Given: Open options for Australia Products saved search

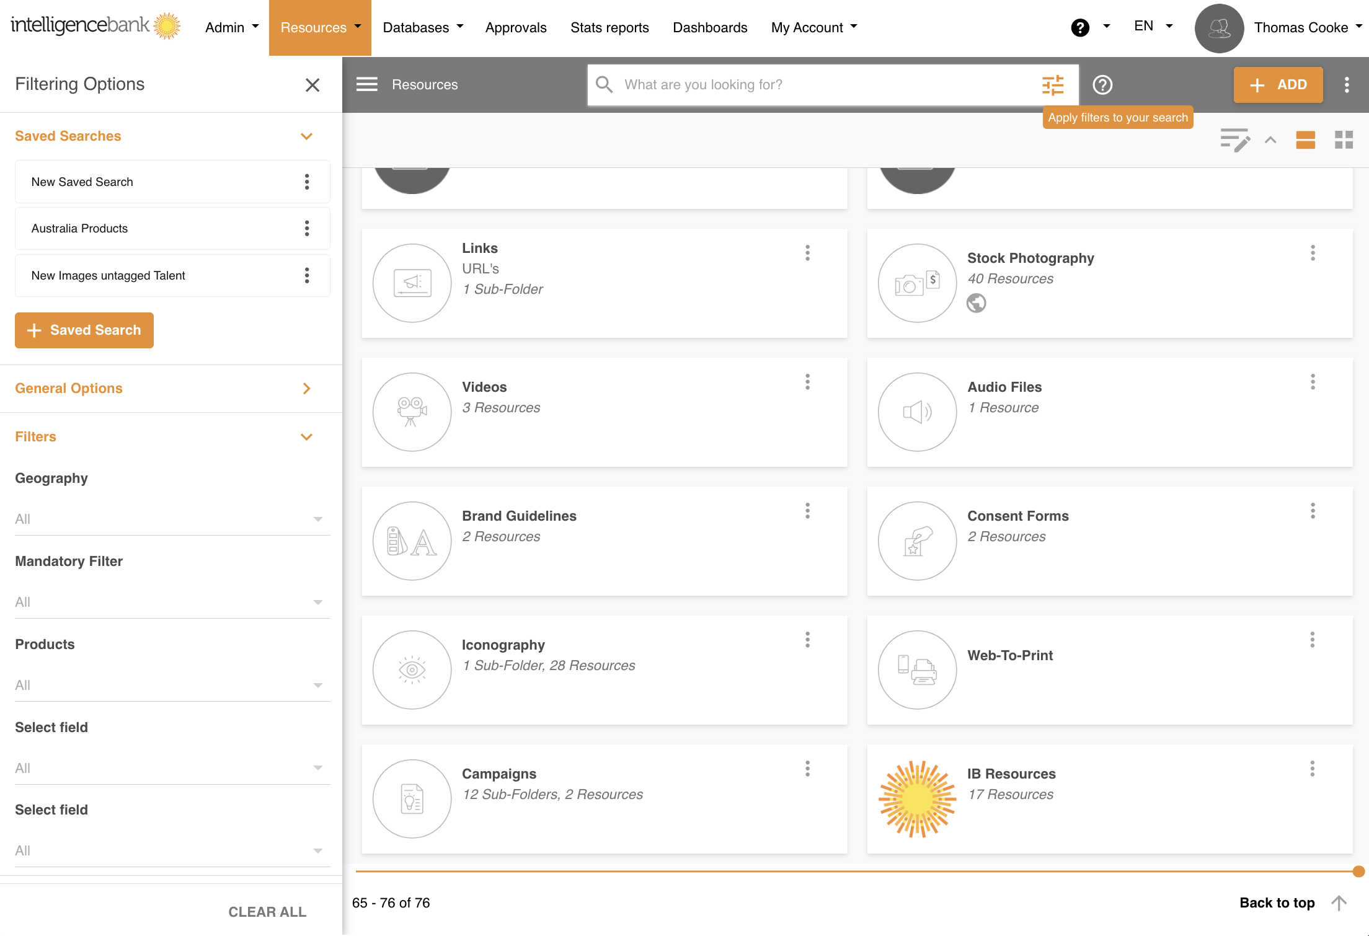Looking at the screenshot, I should pyautogui.click(x=306, y=229).
